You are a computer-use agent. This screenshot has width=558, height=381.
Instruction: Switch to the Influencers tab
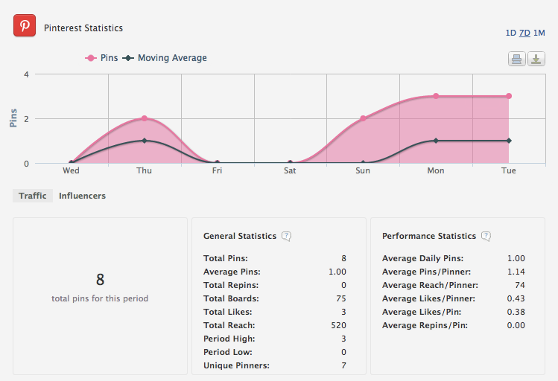82,196
